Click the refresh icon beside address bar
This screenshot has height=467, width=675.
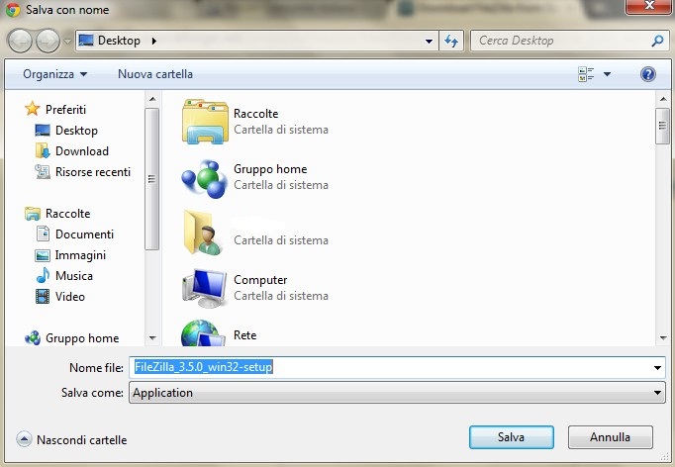coord(452,41)
